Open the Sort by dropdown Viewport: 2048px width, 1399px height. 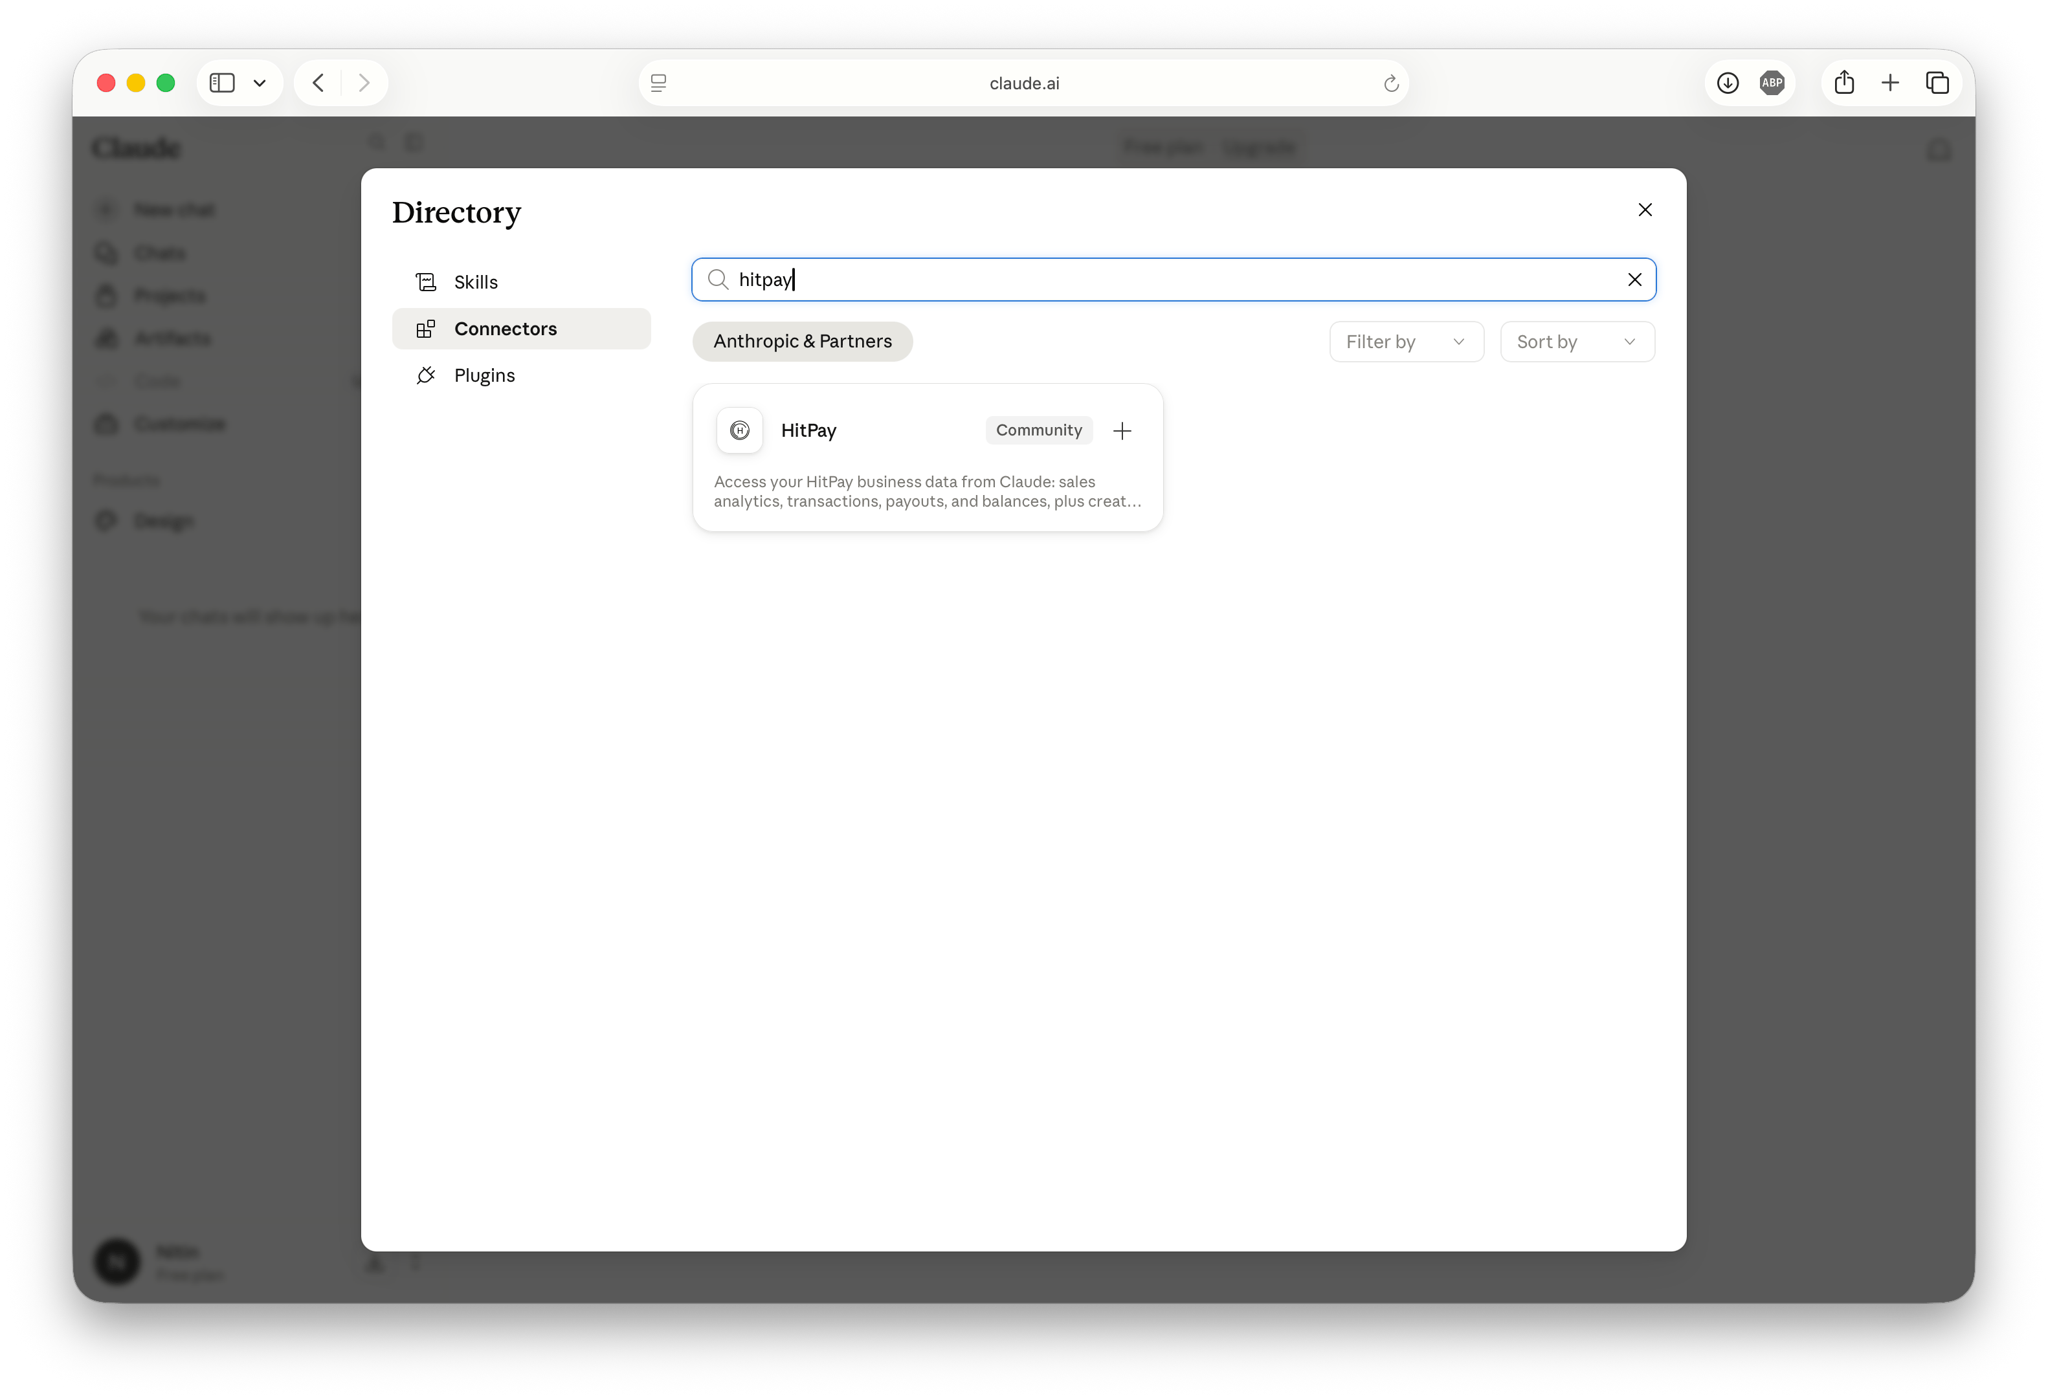click(x=1577, y=342)
